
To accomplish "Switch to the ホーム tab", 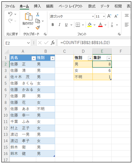I will tap(24, 6).
